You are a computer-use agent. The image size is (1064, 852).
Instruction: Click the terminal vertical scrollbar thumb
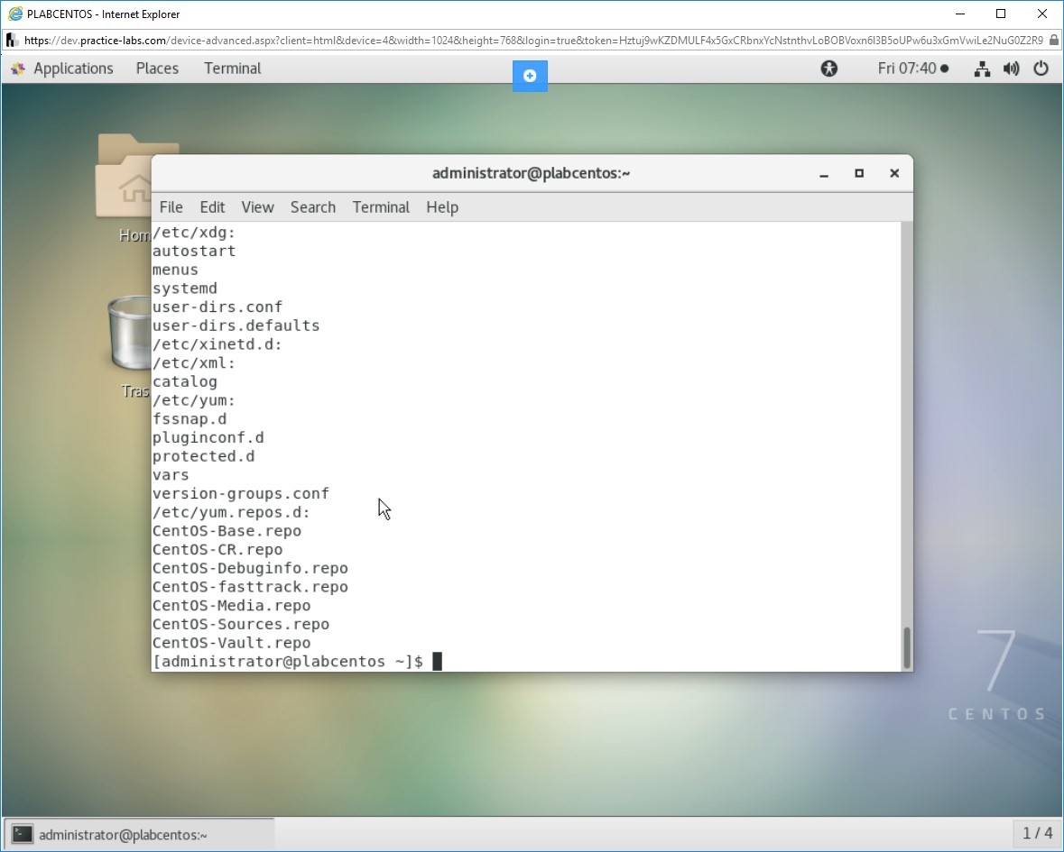tap(906, 646)
